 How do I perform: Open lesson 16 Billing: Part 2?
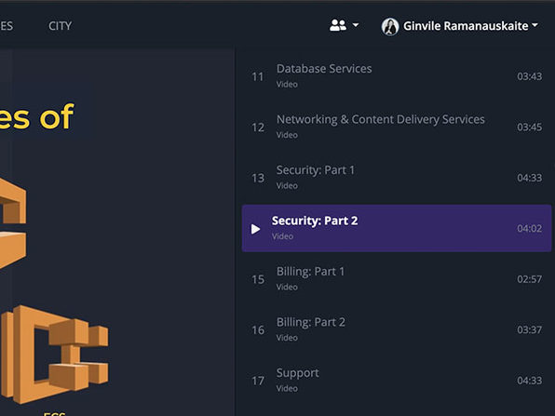pyautogui.click(x=397, y=329)
